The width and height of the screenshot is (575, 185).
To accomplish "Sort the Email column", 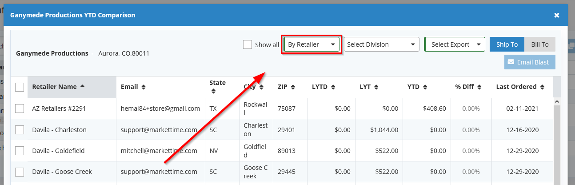I will [x=144, y=87].
